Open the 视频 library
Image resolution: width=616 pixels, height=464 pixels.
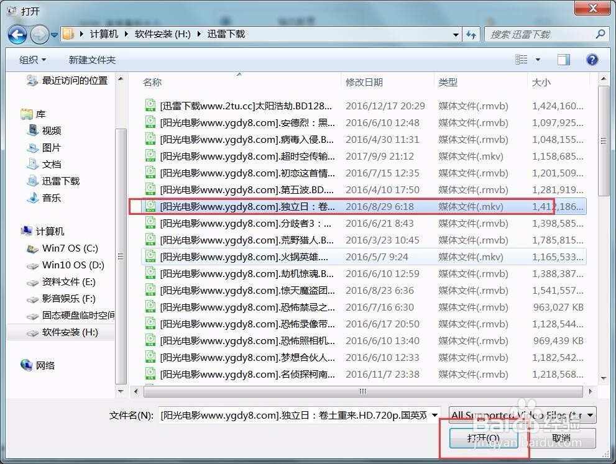[x=44, y=130]
